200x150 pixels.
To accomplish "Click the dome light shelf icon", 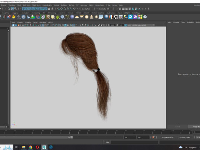I will pyautogui.click(x=77, y=17).
